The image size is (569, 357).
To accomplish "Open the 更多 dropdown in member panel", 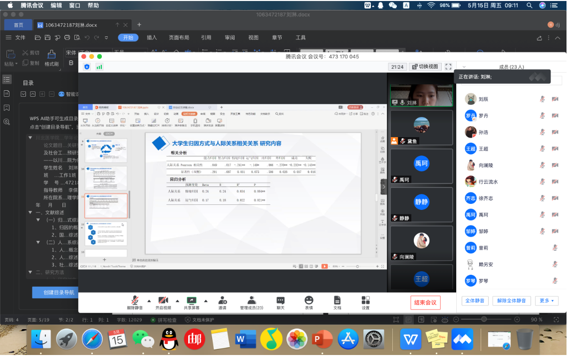I will (547, 301).
